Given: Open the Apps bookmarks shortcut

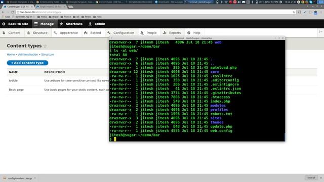Looking at the screenshot, I should 6,17.
